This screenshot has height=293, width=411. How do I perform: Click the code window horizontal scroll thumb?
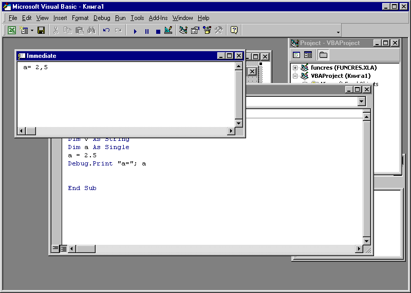click(x=86, y=248)
